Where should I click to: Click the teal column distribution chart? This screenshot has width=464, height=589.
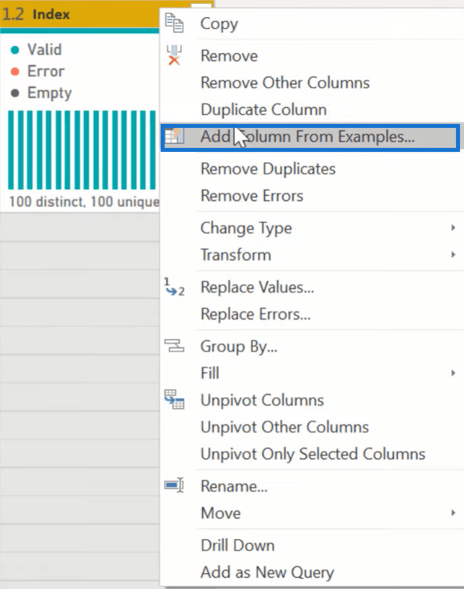[x=82, y=150]
